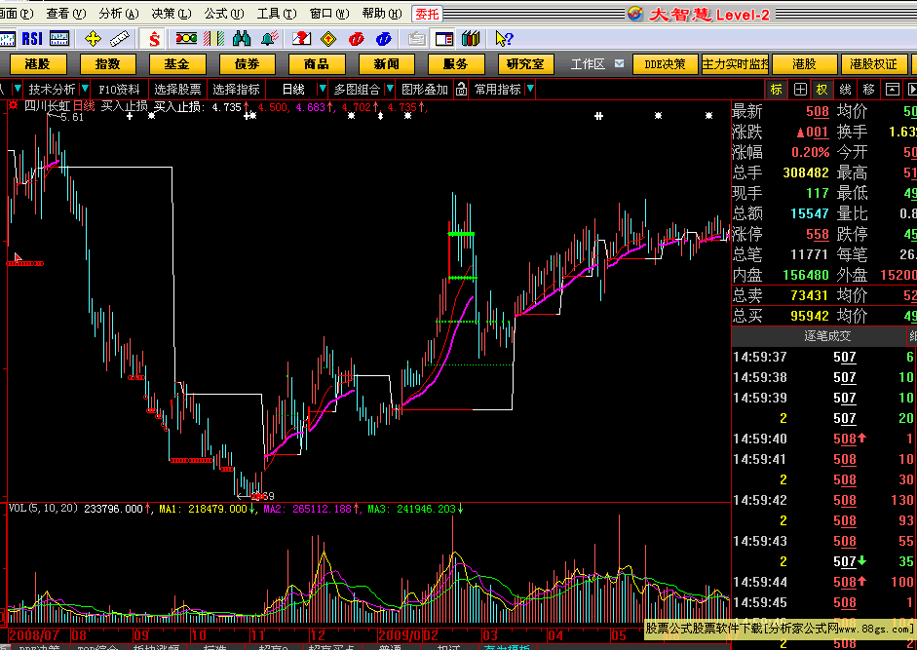This screenshot has width=917, height=650.
Task: Click the red question mark chart icon
Action: pos(301,39)
